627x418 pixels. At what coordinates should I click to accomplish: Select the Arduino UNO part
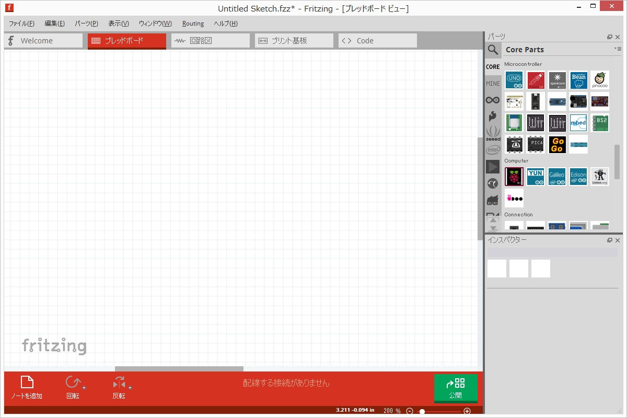tap(514, 80)
